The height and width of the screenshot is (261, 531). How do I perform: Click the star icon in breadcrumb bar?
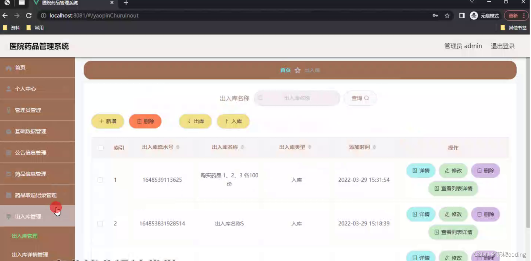(298, 70)
